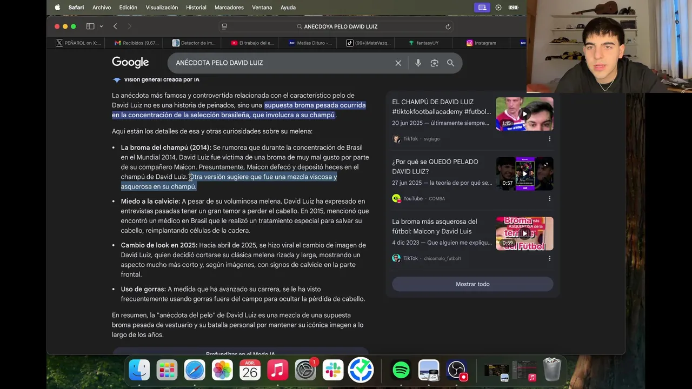Open options for the COMBA YouTube result

[550, 199]
